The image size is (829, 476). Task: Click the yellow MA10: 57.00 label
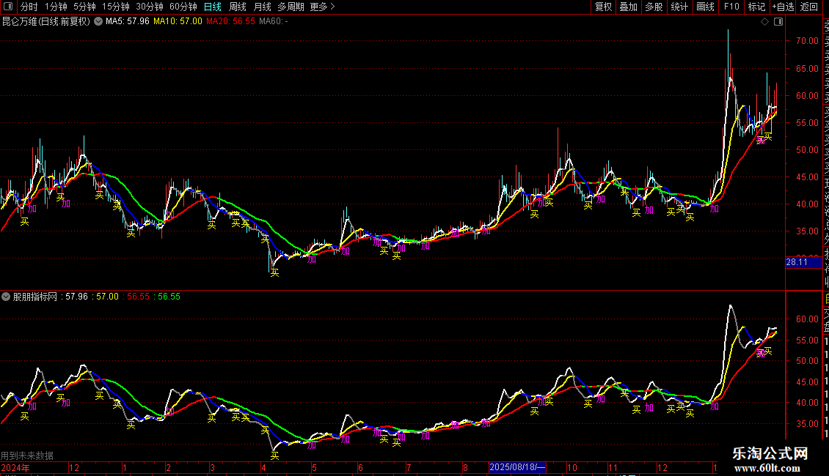pyautogui.click(x=178, y=22)
